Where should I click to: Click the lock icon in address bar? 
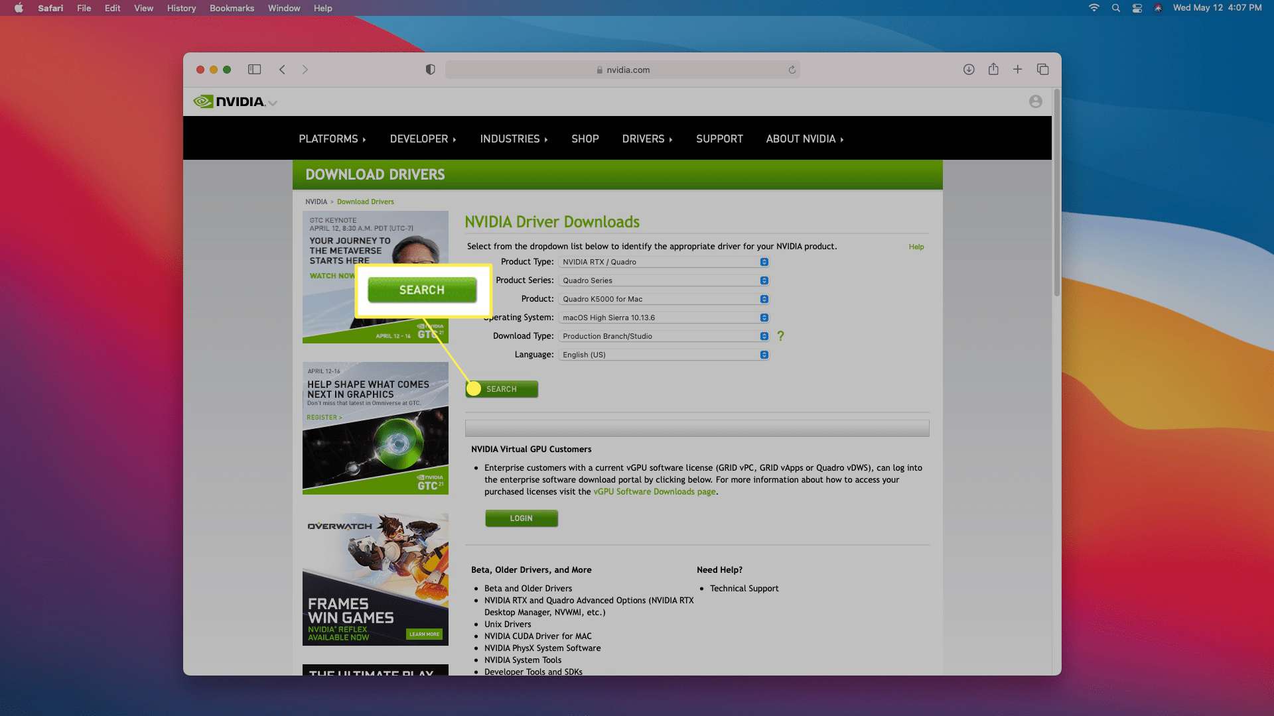(x=599, y=70)
